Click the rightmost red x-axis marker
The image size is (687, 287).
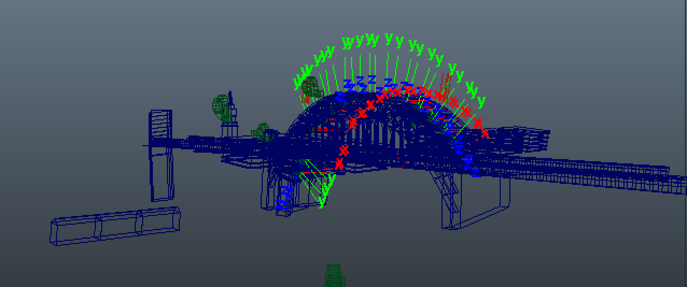coord(485,133)
